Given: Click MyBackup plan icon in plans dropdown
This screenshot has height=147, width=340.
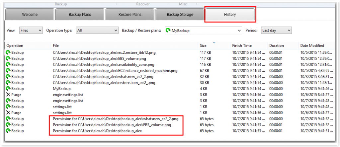Looking at the screenshot, I should click(x=168, y=31).
